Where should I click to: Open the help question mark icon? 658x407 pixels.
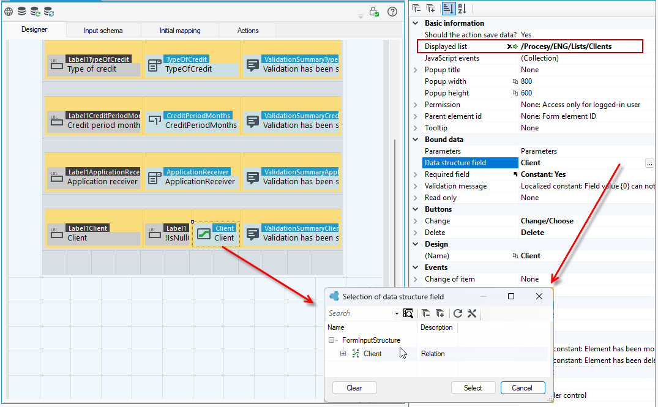[x=392, y=12]
